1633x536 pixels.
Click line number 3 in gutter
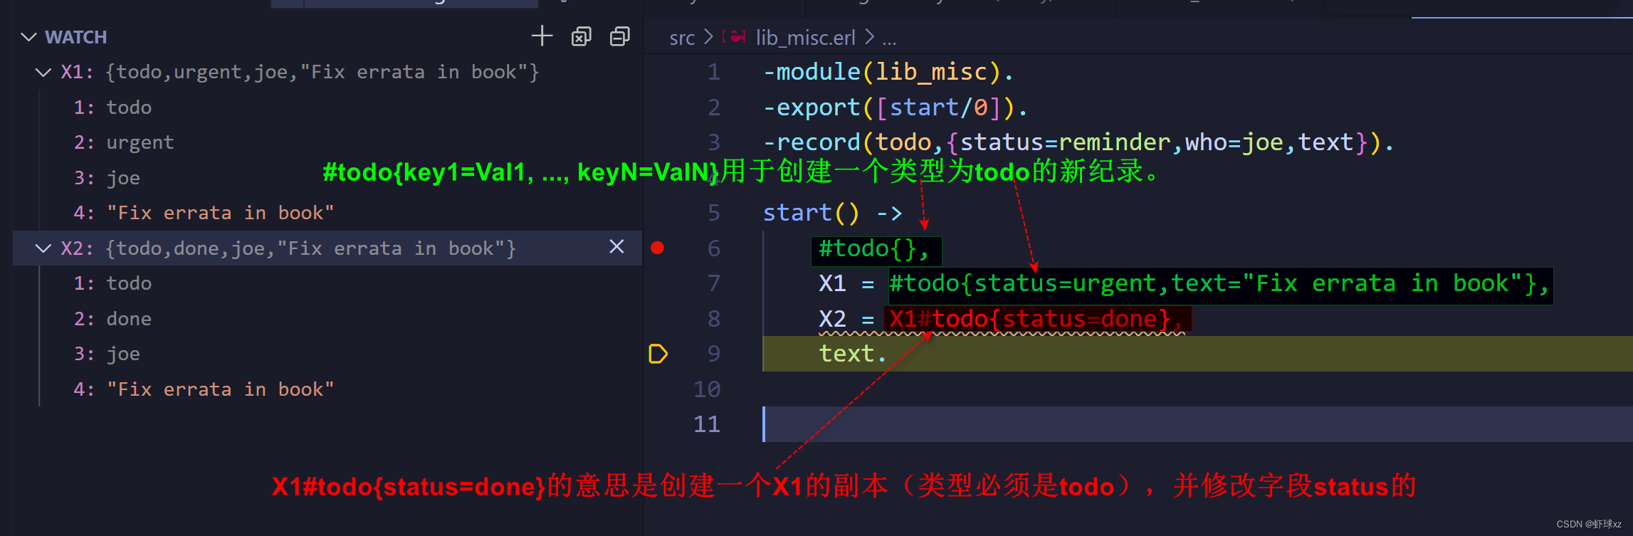pos(714,142)
